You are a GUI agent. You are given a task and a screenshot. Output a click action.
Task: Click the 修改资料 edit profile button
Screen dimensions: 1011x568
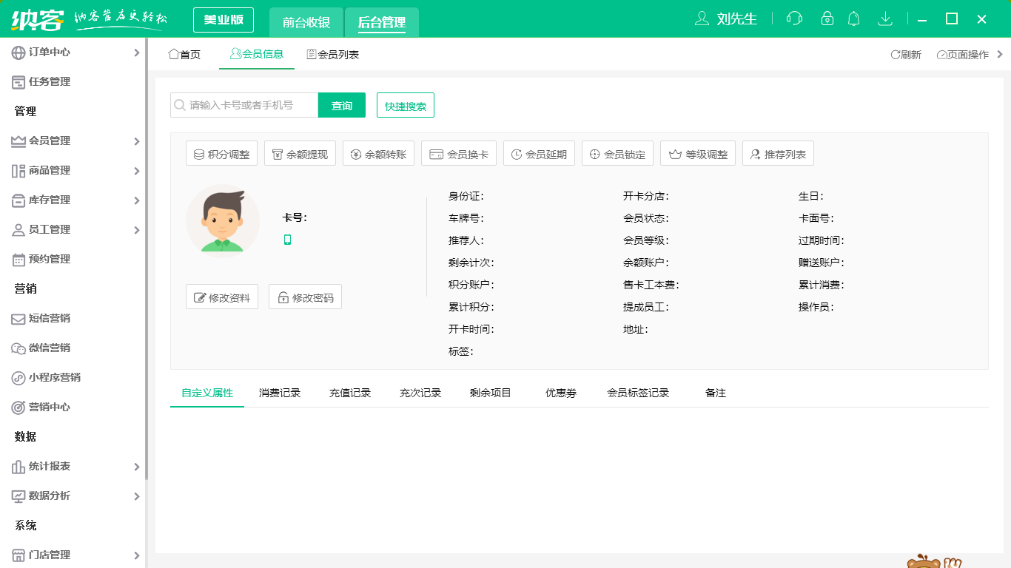coord(221,297)
